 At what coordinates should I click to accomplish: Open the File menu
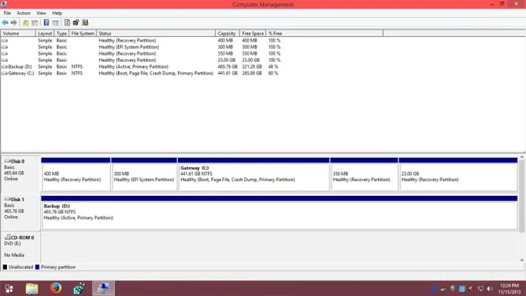point(7,13)
